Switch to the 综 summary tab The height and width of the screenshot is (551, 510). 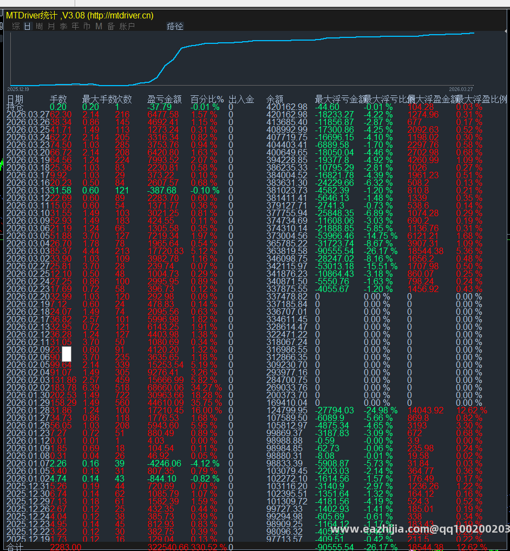(16, 27)
